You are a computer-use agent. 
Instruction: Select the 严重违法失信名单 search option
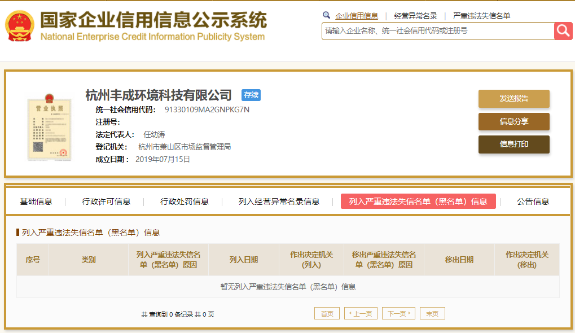481,16
